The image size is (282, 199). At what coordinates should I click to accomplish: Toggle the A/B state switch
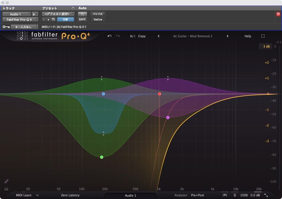(x=133, y=36)
